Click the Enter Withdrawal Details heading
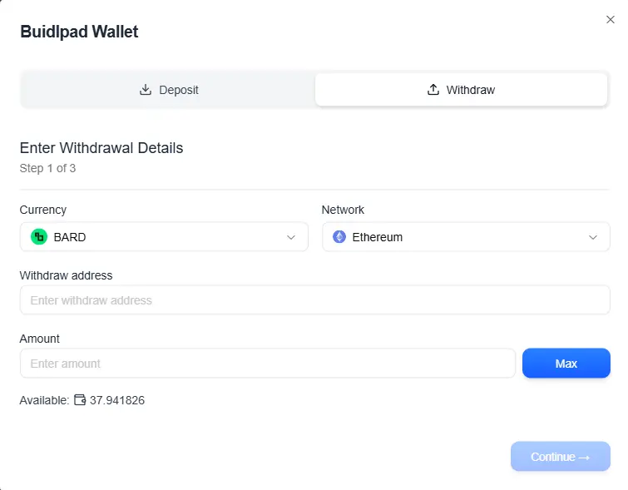628x490 pixels. (101, 148)
